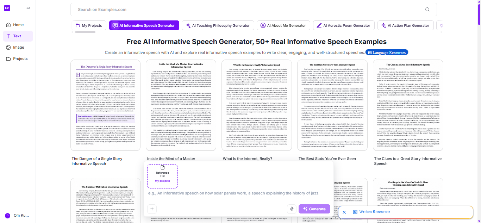Open The Puzzle of Motivation thumbnail
Screen dimensions: 481x223
click(106, 200)
